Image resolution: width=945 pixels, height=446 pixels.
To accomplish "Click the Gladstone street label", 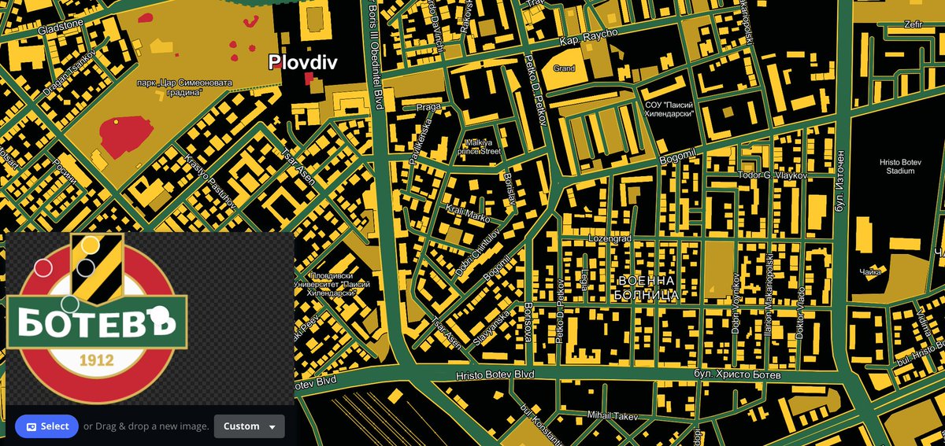I will pos(59,29).
